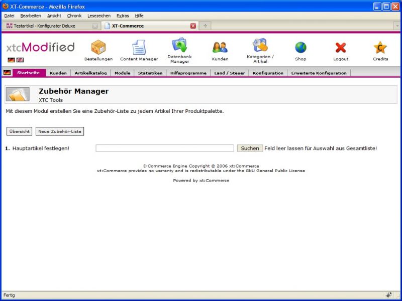This screenshot has height=301, width=402.
Task: Open the Konfiguration tab
Action: tap(268, 73)
